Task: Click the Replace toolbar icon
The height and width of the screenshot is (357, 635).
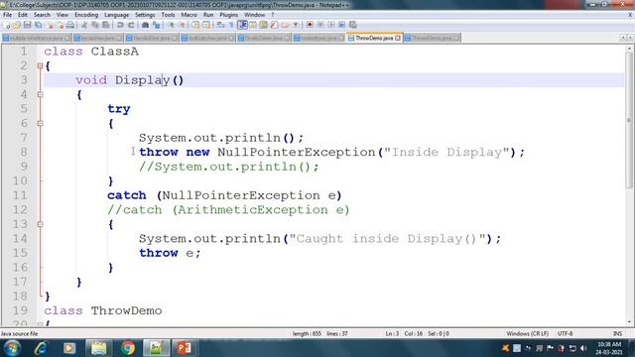Action: (x=157, y=25)
